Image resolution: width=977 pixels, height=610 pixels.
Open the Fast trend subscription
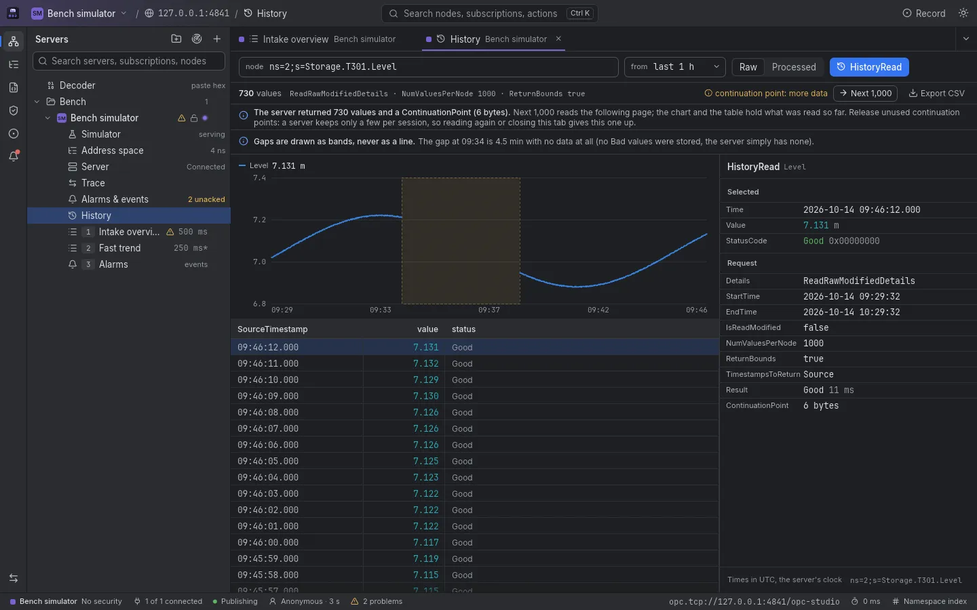[129, 248]
